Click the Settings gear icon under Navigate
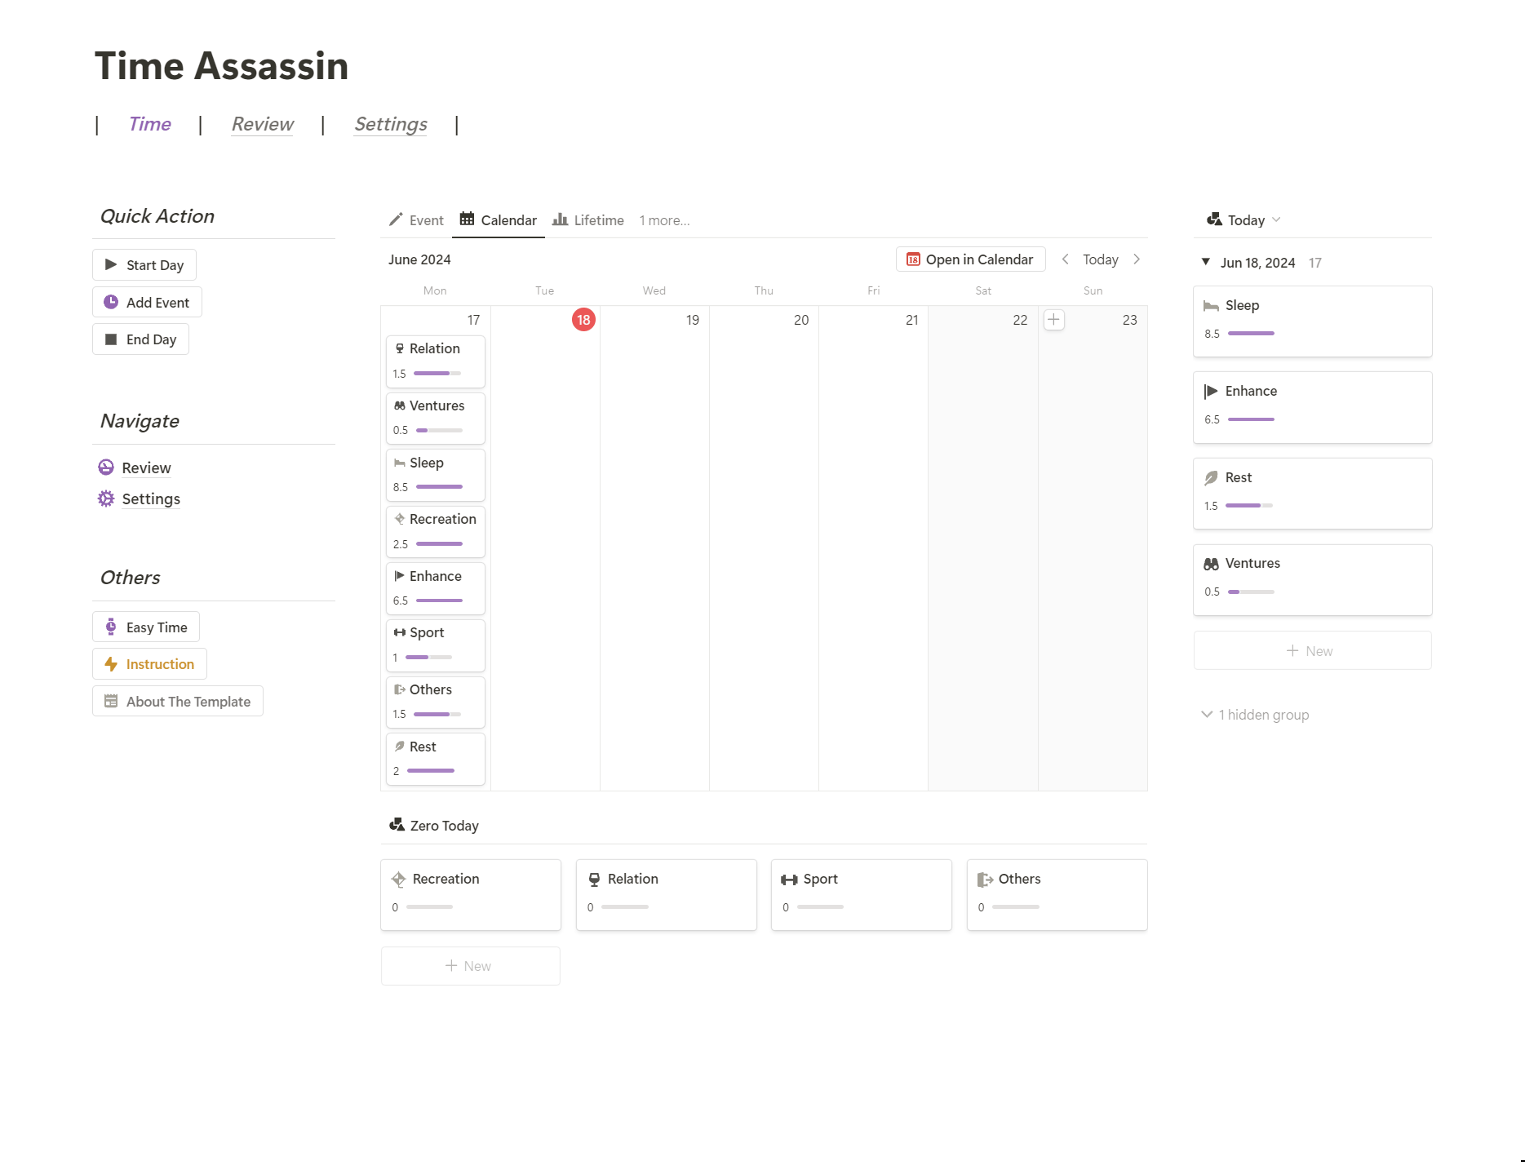This screenshot has width=1525, height=1170. pyautogui.click(x=106, y=499)
